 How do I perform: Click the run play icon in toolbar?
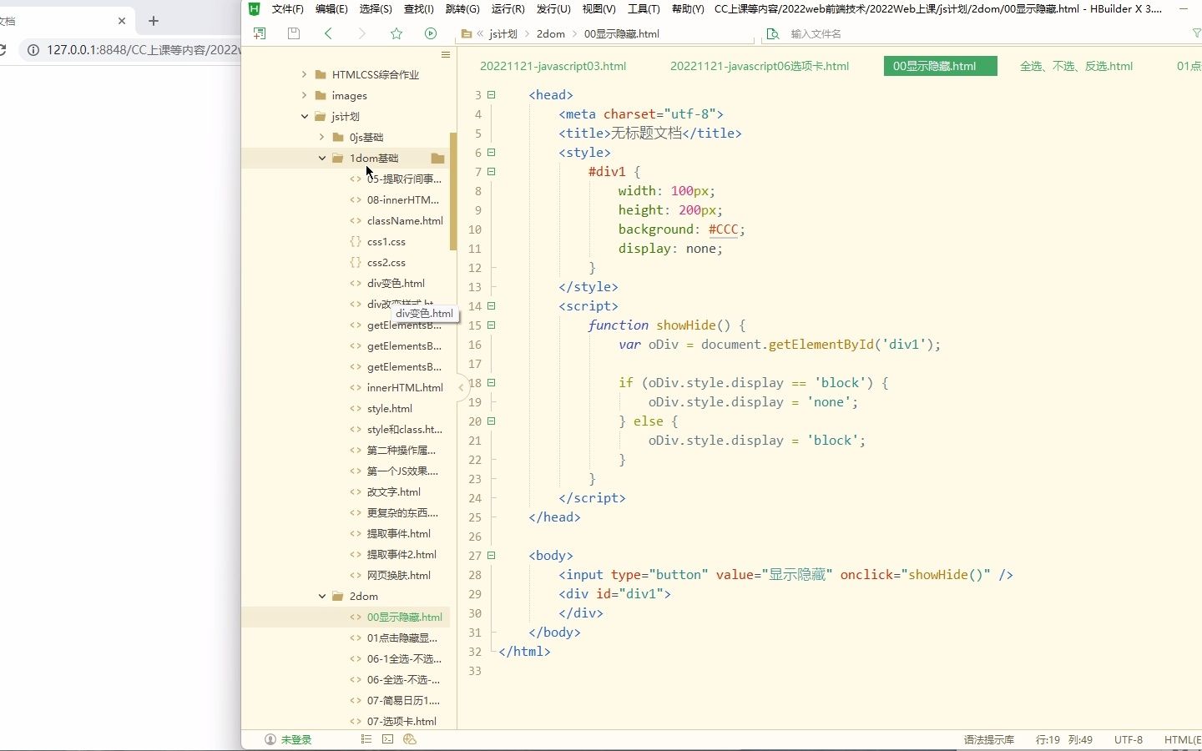[x=431, y=33]
